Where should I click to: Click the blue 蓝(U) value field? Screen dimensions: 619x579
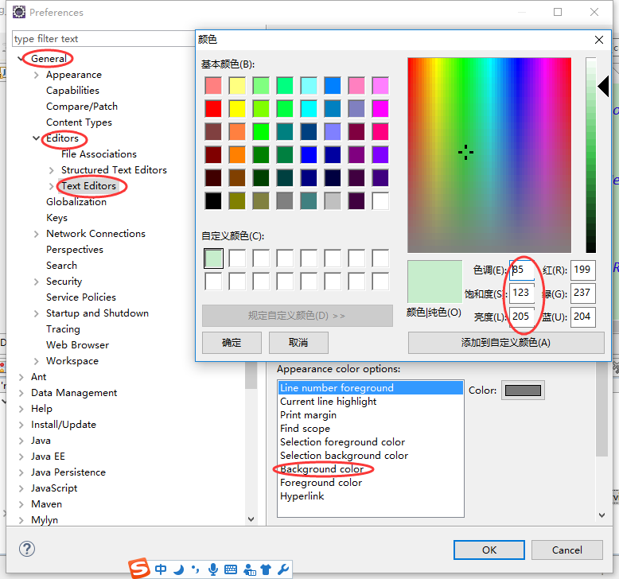[583, 317]
